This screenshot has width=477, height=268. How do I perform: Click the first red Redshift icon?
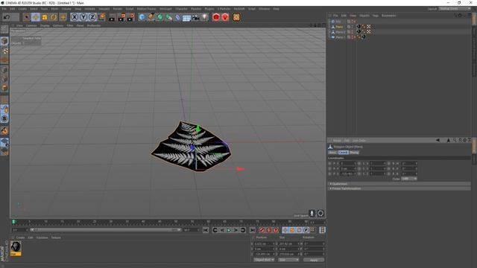coord(216,17)
